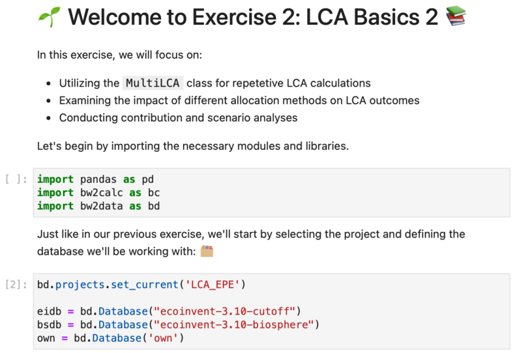Click the card file box emoji
This screenshot has height=353, width=515.
(x=207, y=251)
